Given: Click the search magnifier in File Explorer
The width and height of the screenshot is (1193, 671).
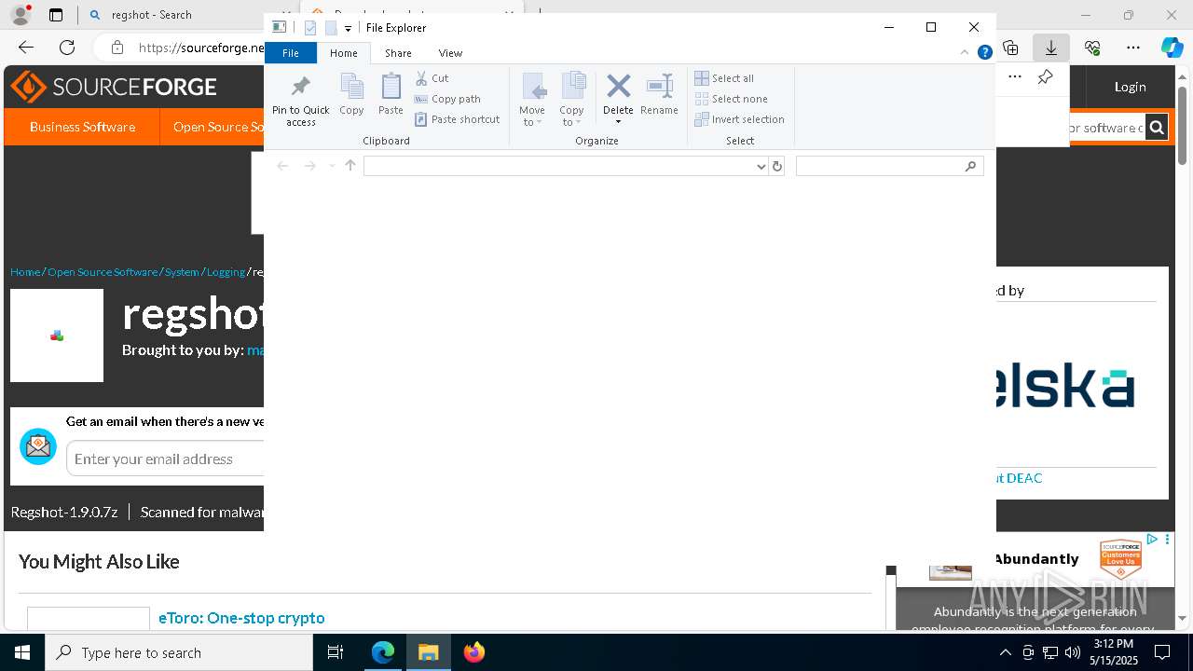Looking at the screenshot, I should click(970, 166).
